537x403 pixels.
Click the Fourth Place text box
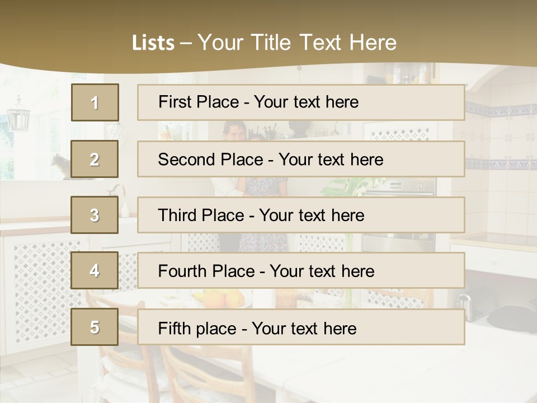301,271
